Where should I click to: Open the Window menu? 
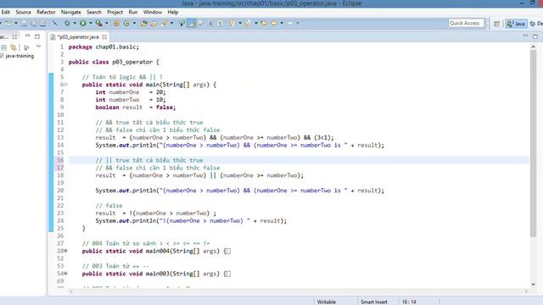tap(153, 12)
